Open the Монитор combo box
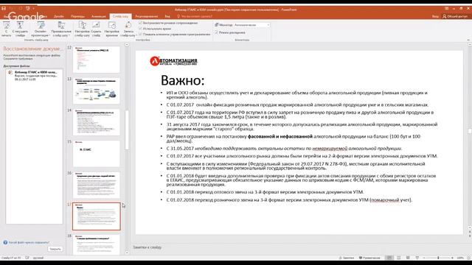This screenshot has height=265, width=472. pyautogui.click(x=251, y=25)
